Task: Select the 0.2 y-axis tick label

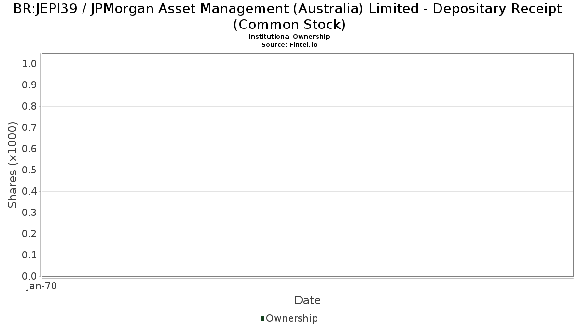Action: (29, 234)
